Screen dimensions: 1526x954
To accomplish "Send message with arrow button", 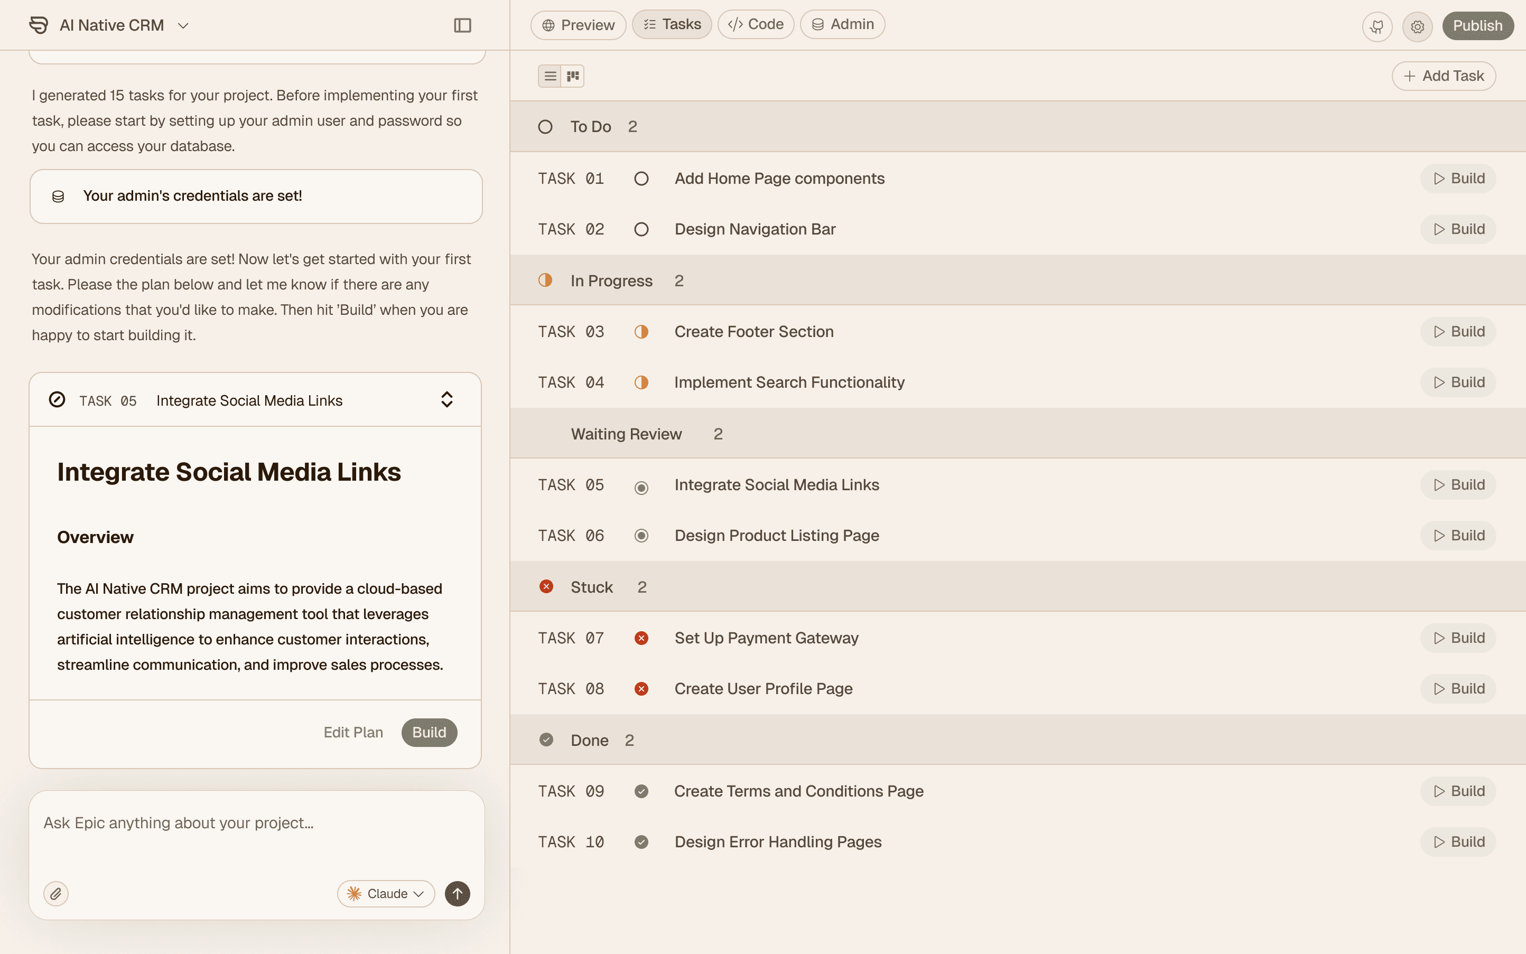I will pyautogui.click(x=457, y=893).
